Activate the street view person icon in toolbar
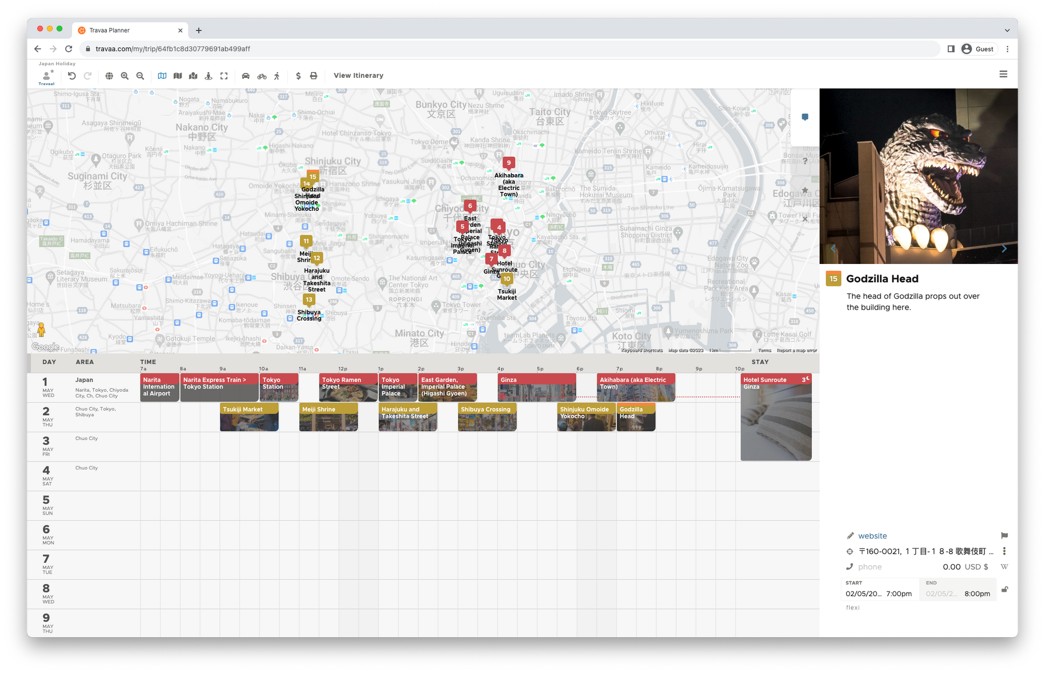The image size is (1045, 673). pos(208,76)
